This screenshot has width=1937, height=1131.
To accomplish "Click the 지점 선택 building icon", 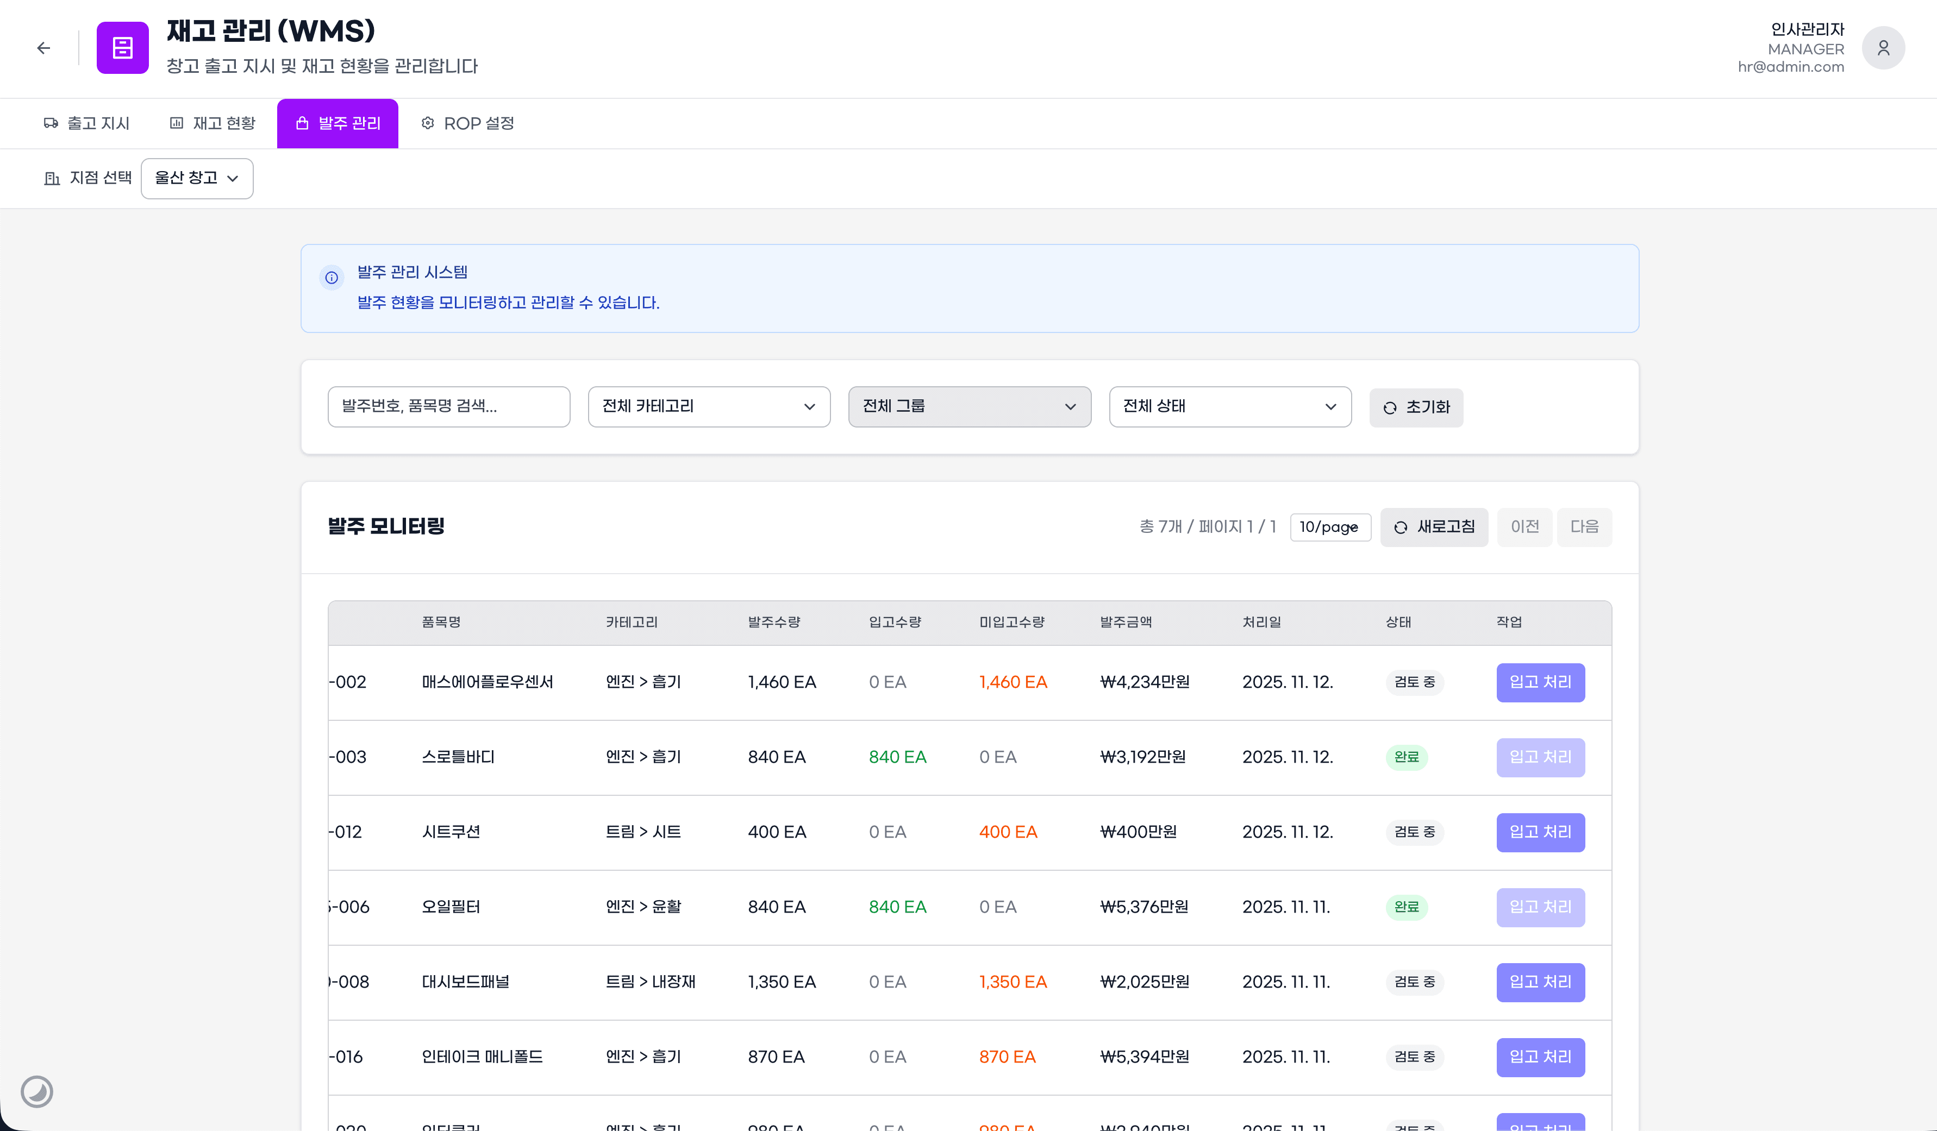I will (x=52, y=178).
